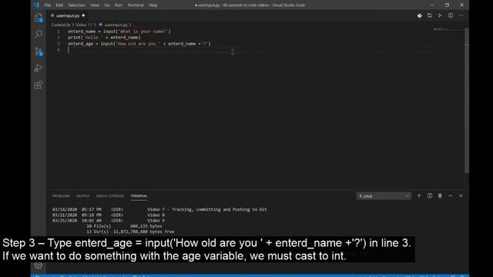Switch to the OUTPUT panel tab
Screen dimensions: 493x277
click(83, 195)
